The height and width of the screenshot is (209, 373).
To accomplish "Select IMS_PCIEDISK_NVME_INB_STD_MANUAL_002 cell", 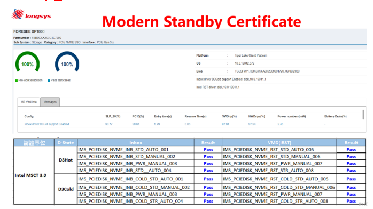I will pyautogui.click(x=136, y=157).
